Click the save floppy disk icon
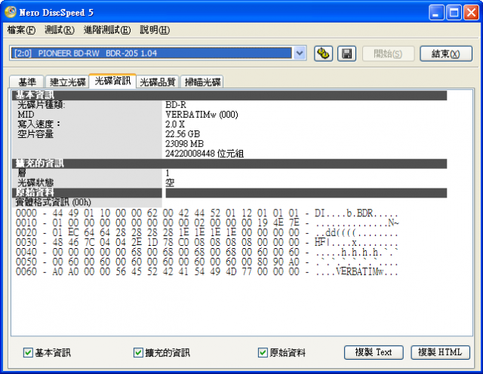Screen dimensions: 483x374 click(x=346, y=54)
